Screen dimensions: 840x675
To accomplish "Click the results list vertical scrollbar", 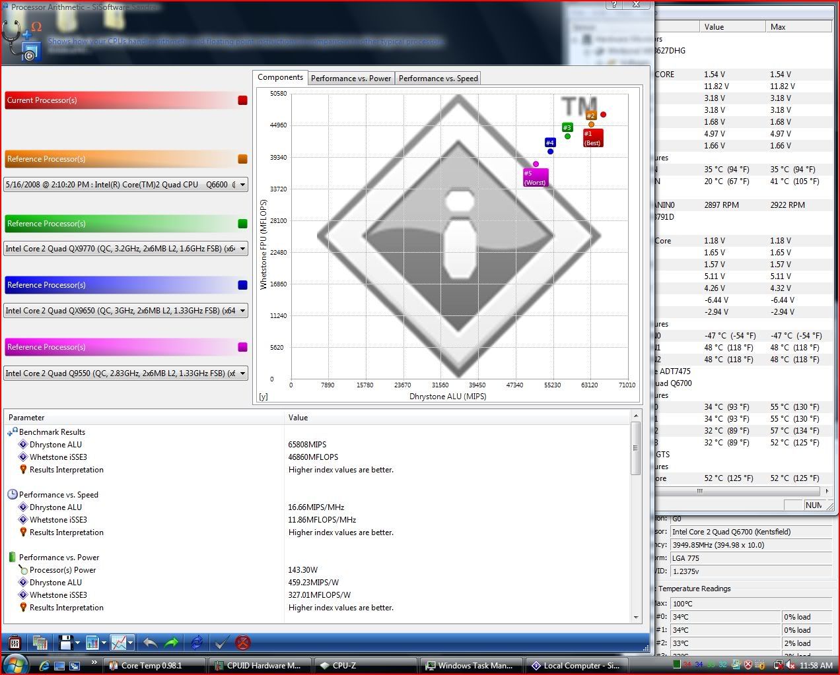I will tap(636, 517).
